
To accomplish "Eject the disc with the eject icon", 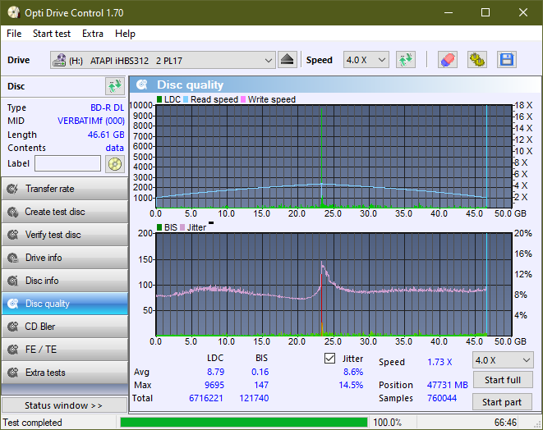I will pyautogui.click(x=287, y=60).
